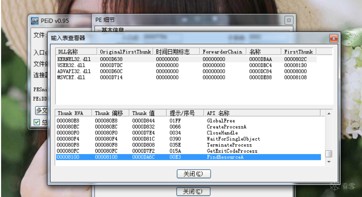Select the KERNEL32.dll row
The image size is (362, 197).
point(186,59)
